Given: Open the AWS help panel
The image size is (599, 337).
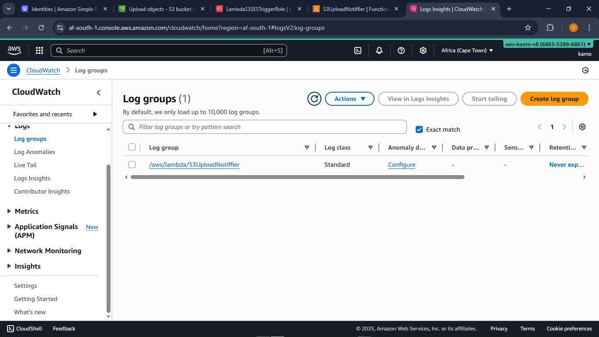Looking at the screenshot, I should pyautogui.click(x=401, y=50).
